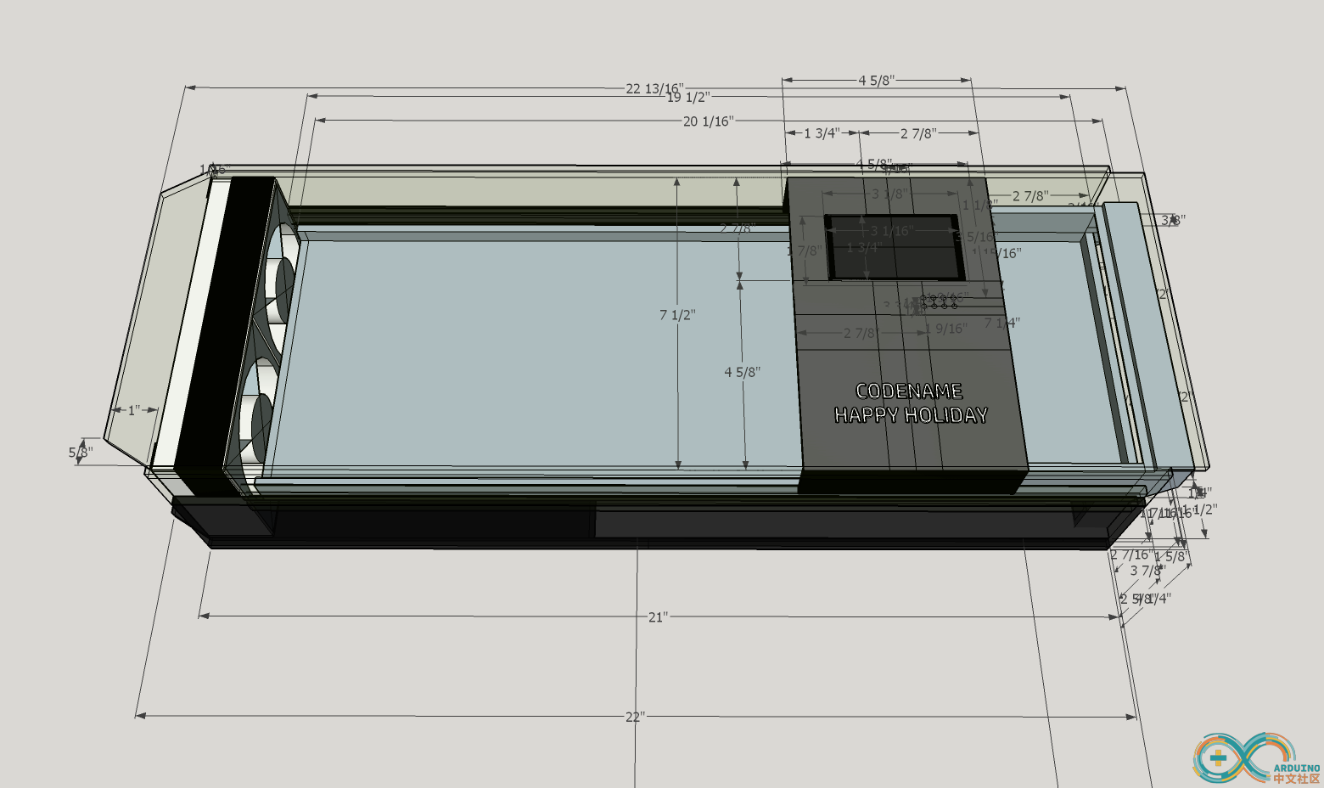Select the 1 9/16" dimension label

(945, 329)
